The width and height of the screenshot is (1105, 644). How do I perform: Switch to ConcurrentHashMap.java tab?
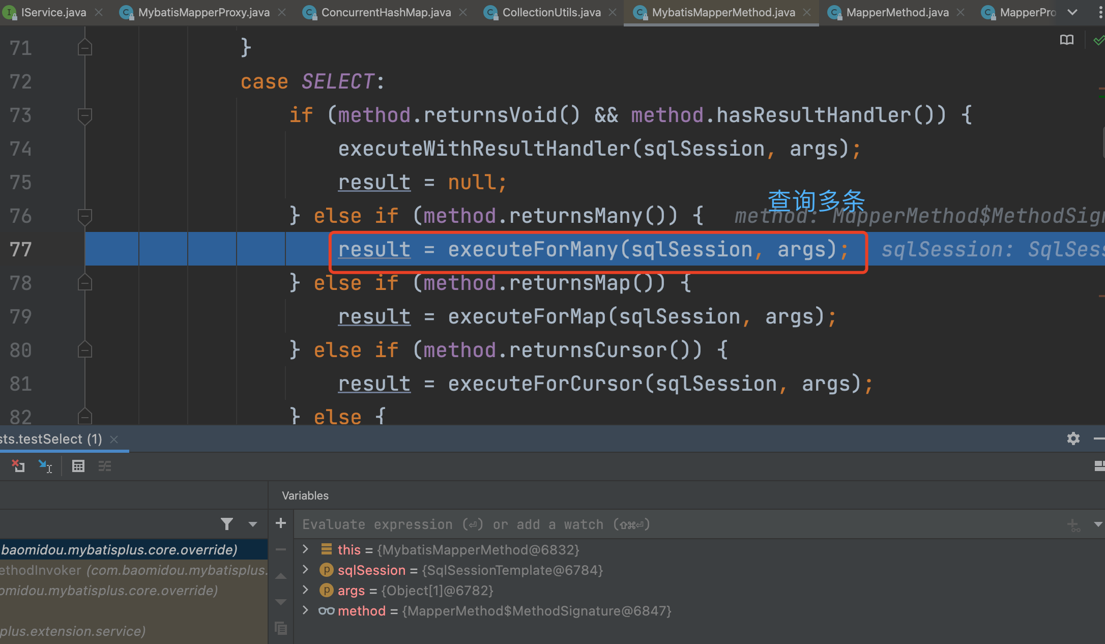(x=386, y=12)
